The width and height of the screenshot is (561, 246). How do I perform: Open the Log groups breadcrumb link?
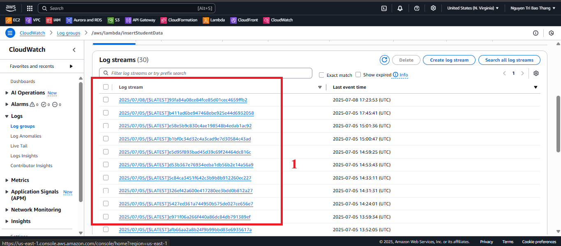[x=69, y=33]
